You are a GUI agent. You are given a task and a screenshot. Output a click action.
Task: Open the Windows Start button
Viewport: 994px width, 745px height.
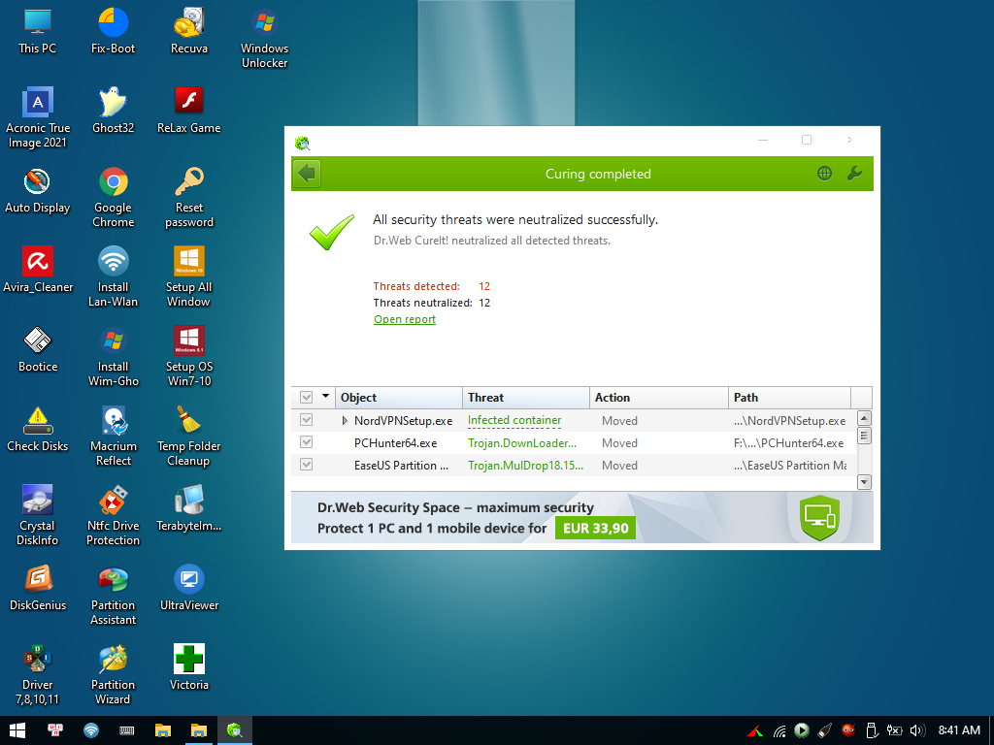click(17, 730)
